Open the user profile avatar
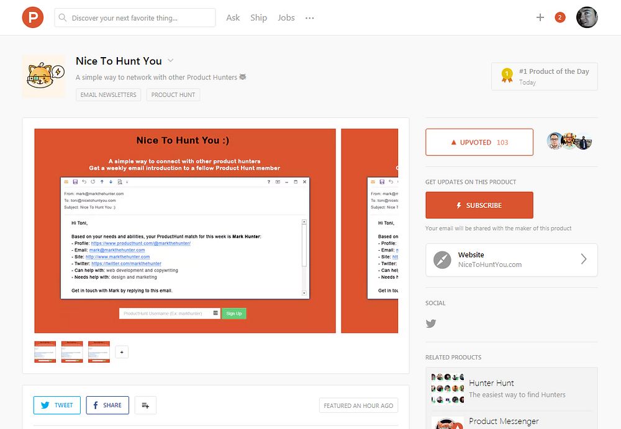 [587, 17]
